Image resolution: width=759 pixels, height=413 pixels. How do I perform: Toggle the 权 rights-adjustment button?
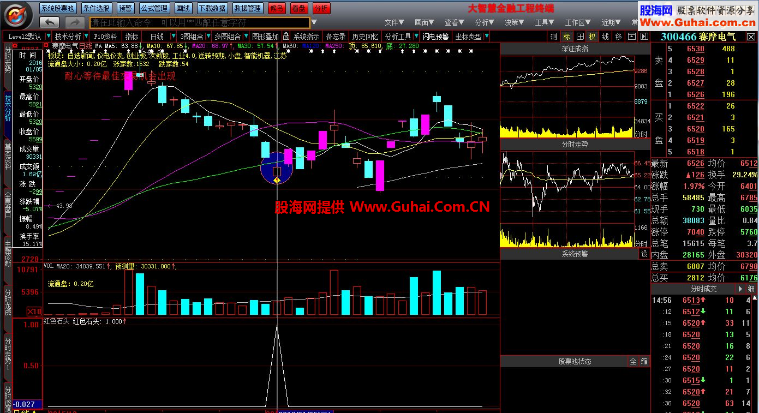(x=593, y=37)
